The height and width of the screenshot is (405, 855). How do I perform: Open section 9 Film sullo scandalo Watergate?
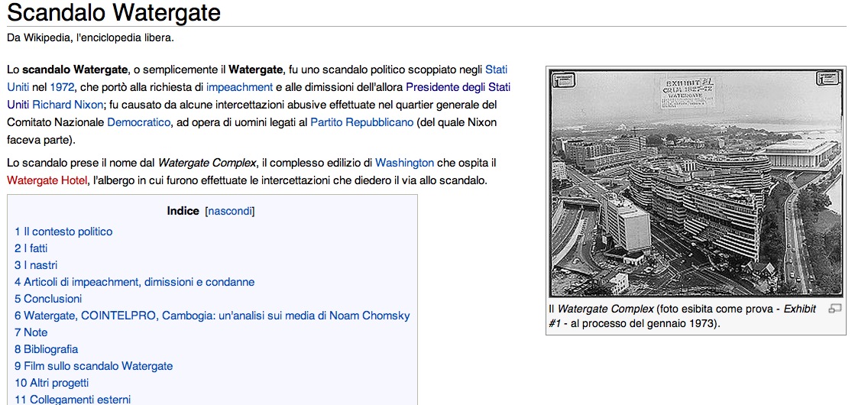pos(94,366)
